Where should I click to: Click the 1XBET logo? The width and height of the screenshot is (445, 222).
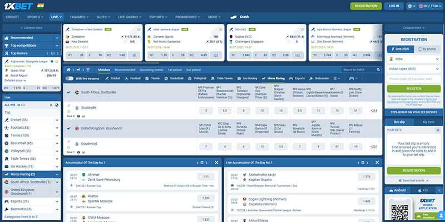click(x=18, y=6)
